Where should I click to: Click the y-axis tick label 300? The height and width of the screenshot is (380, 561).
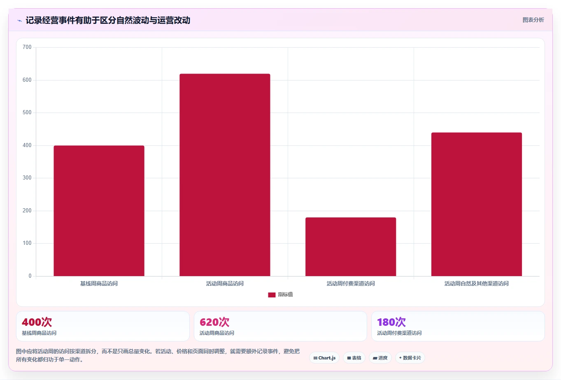(x=27, y=178)
